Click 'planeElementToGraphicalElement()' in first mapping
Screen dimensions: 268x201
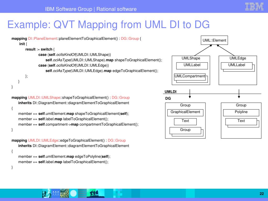click(x=88, y=38)
